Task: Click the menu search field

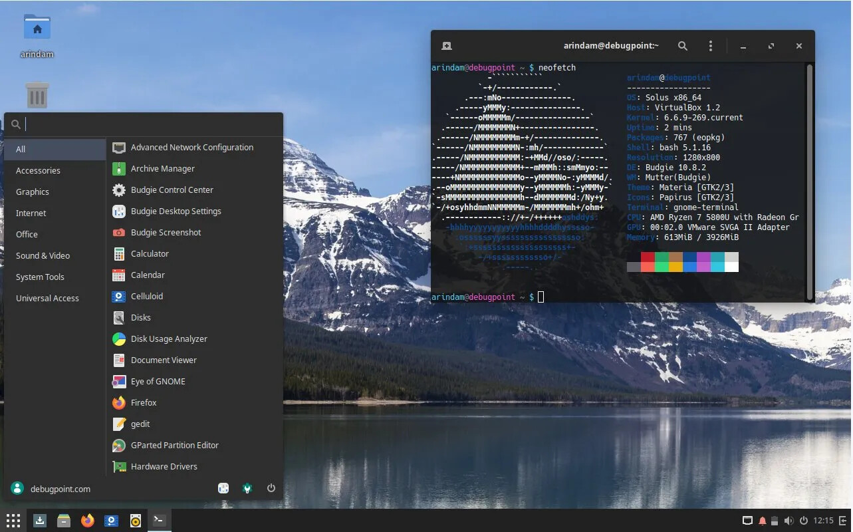Action: [x=144, y=124]
